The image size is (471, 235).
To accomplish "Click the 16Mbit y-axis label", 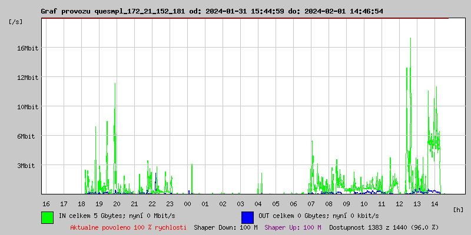I will [27, 48].
